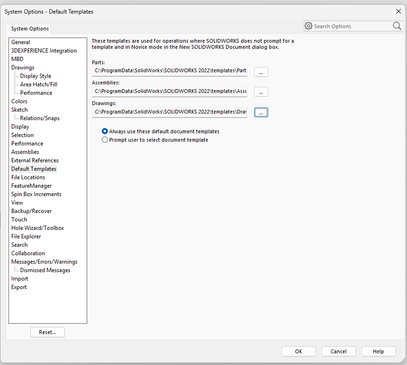Browse for the Parts template

(x=261, y=72)
